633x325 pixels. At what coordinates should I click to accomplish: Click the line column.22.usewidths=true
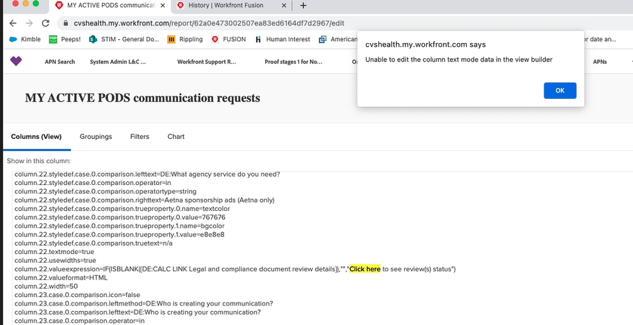click(x=55, y=260)
